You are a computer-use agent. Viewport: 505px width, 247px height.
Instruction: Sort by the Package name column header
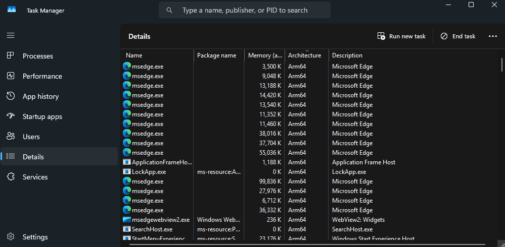(x=219, y=55)
